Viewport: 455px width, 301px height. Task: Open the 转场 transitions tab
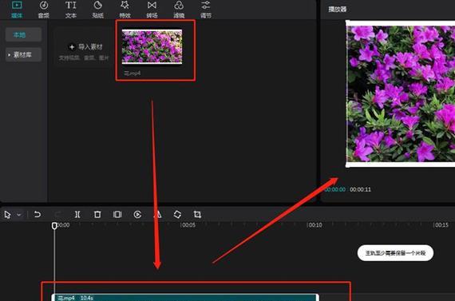pos(152,10)
